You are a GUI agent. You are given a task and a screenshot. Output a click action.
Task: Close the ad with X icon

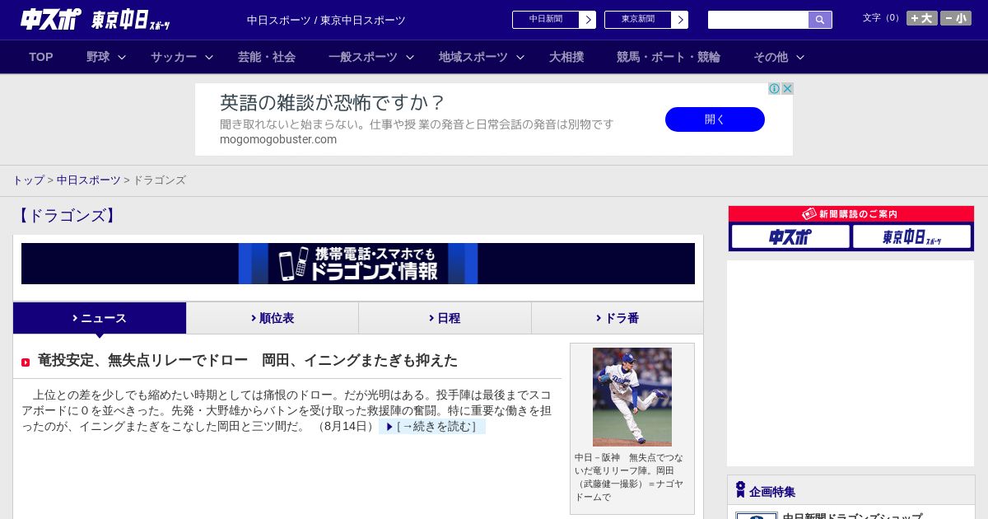pyautogui.click(x=787, y=89)
